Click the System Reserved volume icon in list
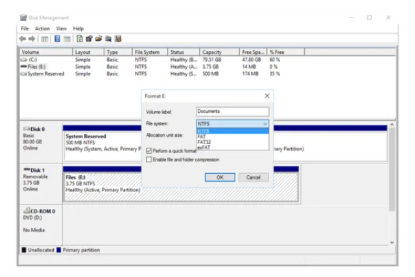 pos(24,74)
